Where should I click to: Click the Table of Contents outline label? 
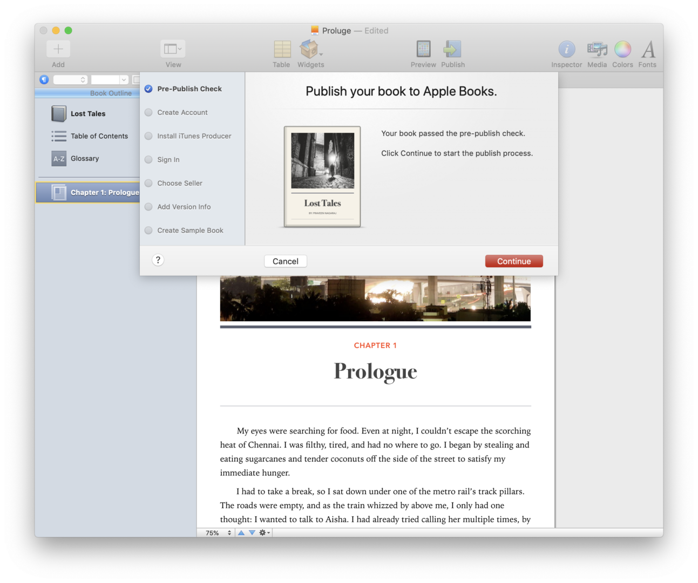click(99, 136)
